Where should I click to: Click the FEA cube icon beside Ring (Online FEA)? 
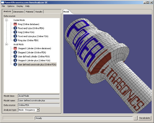15,32
